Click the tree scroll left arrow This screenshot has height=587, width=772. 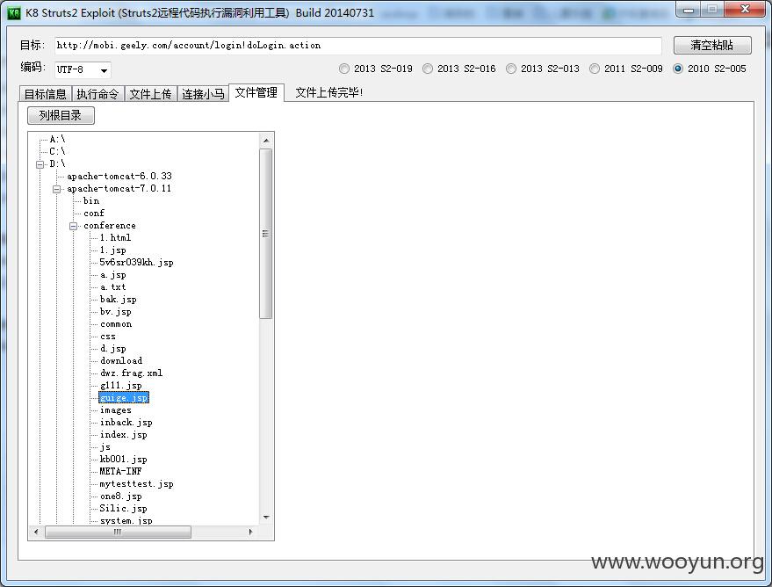tap(35, 532)
